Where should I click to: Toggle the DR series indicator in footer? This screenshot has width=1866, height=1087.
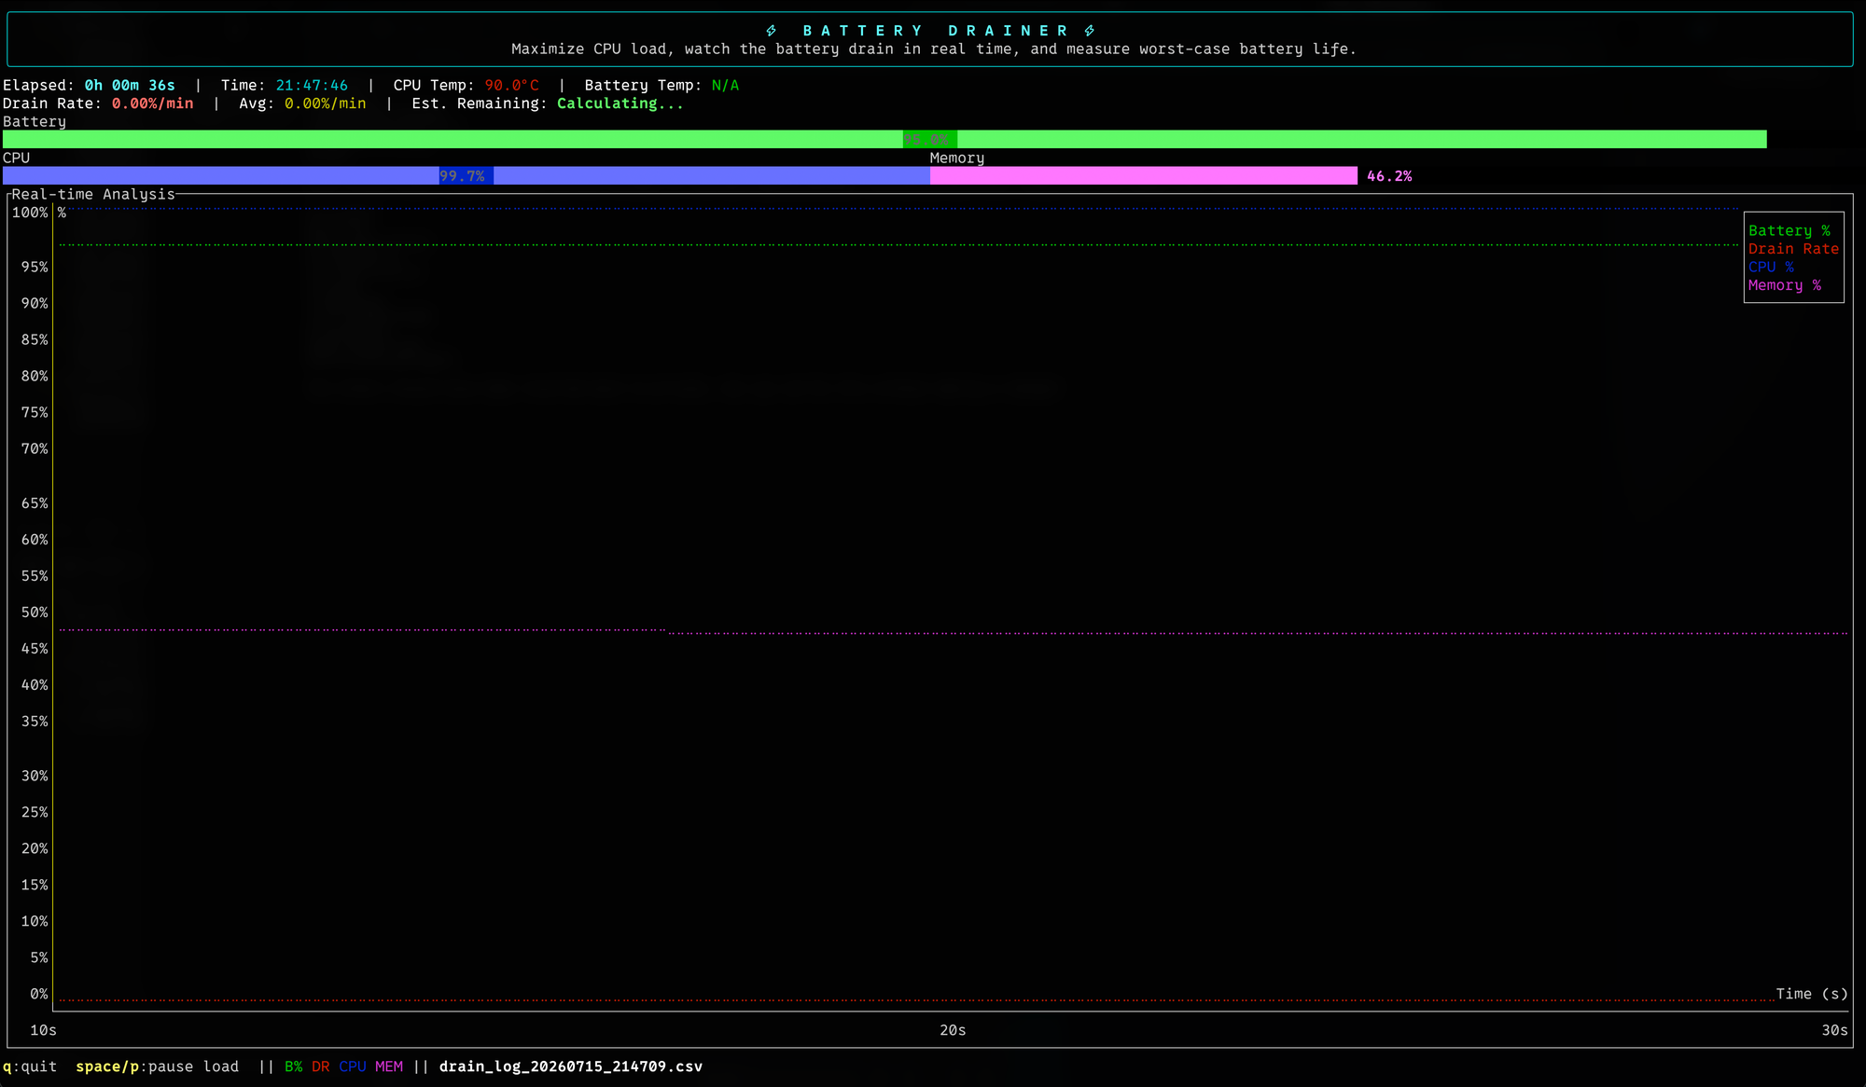(321, 1066)
